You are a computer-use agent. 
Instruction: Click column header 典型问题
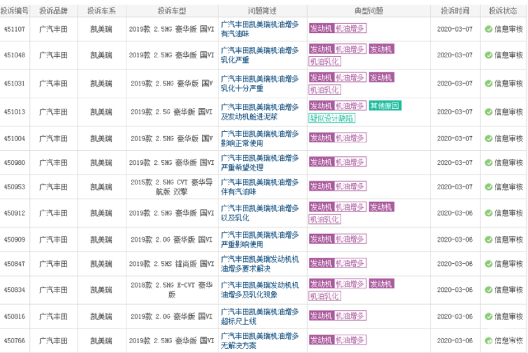(x=369, y=11)
